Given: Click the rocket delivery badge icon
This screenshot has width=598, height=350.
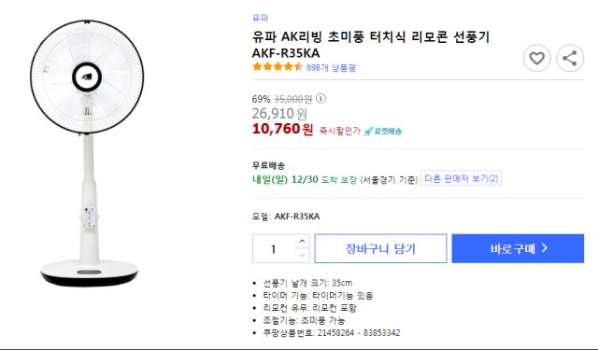Looking at the screenshot, I should tap(382, 132).
